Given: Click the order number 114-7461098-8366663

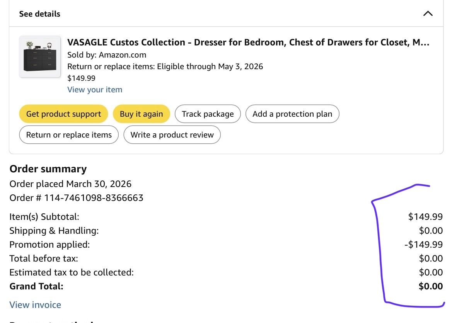Looking at the screenshot, I should pos(94,198).
